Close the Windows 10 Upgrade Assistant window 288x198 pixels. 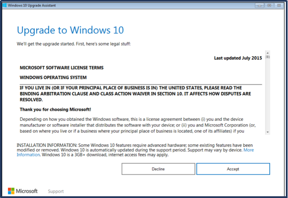tap(279, 6)
